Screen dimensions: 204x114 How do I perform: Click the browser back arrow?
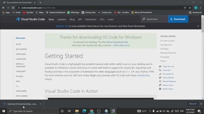coord(4,8)
